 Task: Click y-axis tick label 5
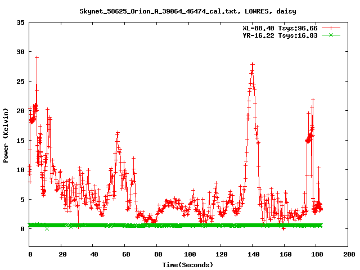22,200
